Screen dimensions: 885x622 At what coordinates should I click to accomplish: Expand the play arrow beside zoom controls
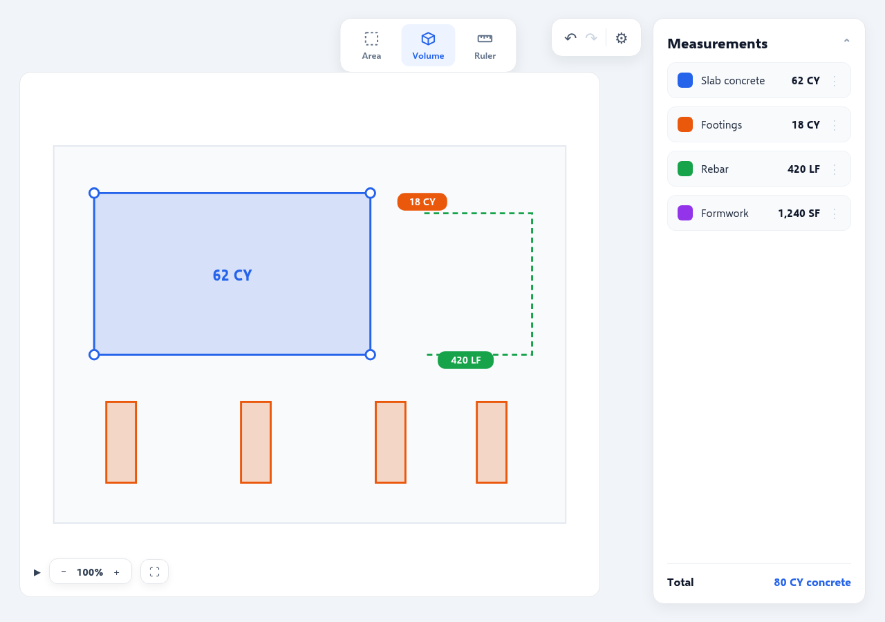pos(37,572)
